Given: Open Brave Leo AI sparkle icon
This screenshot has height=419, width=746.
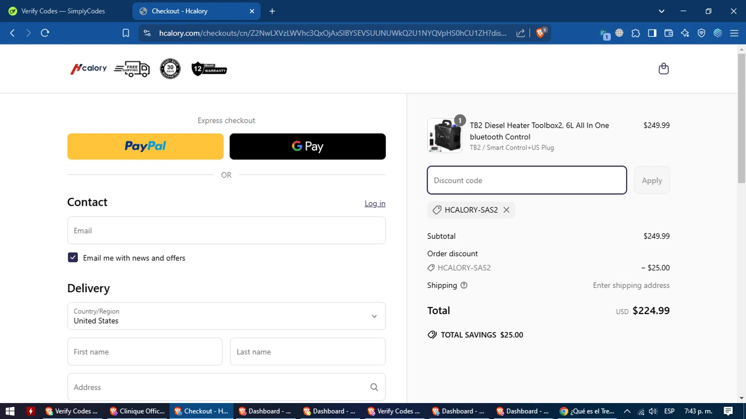Looking at the screenshot, I should (x=685, y=33).
